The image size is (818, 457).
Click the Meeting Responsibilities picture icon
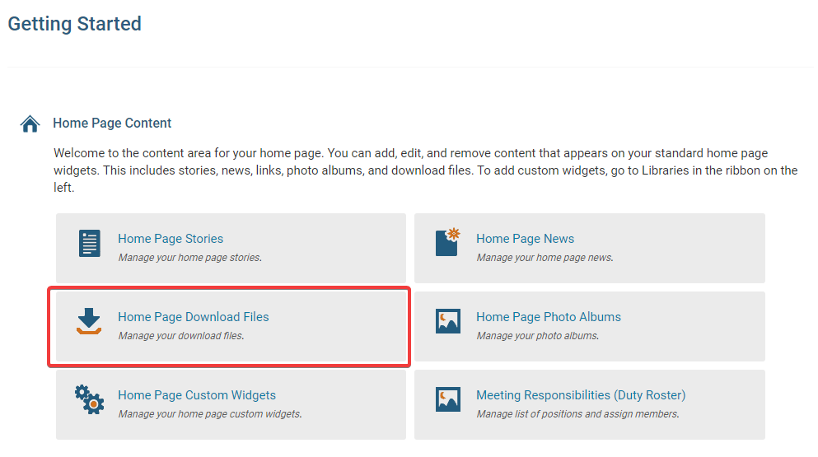(447, 399)
